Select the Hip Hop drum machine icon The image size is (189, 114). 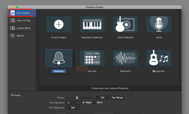pos(92,58)
